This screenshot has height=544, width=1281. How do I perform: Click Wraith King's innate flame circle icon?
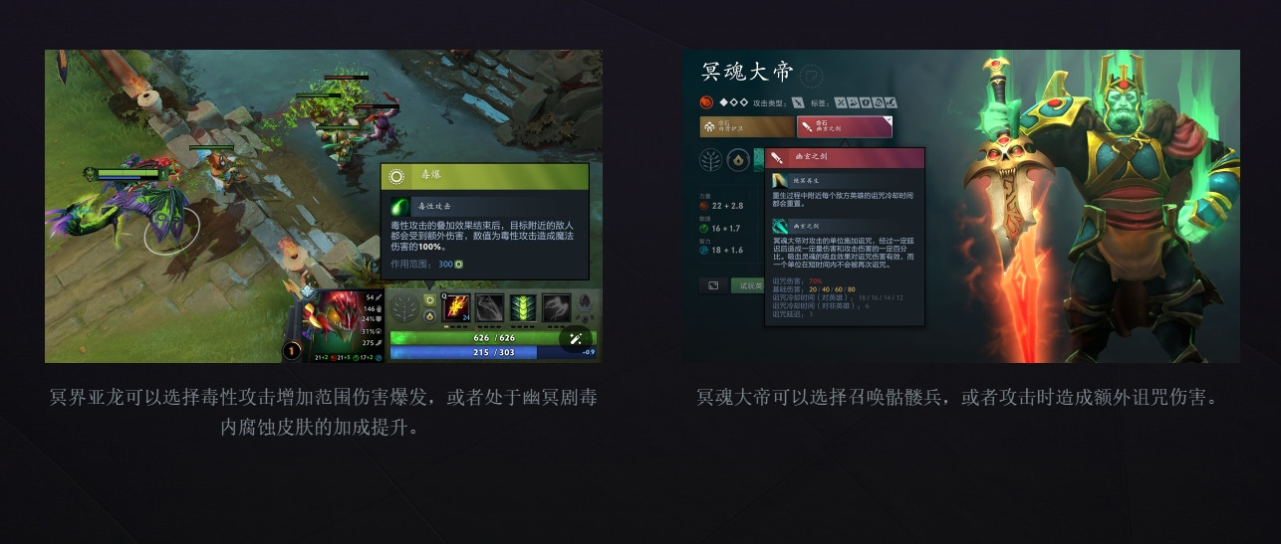[x=738, y=159]
